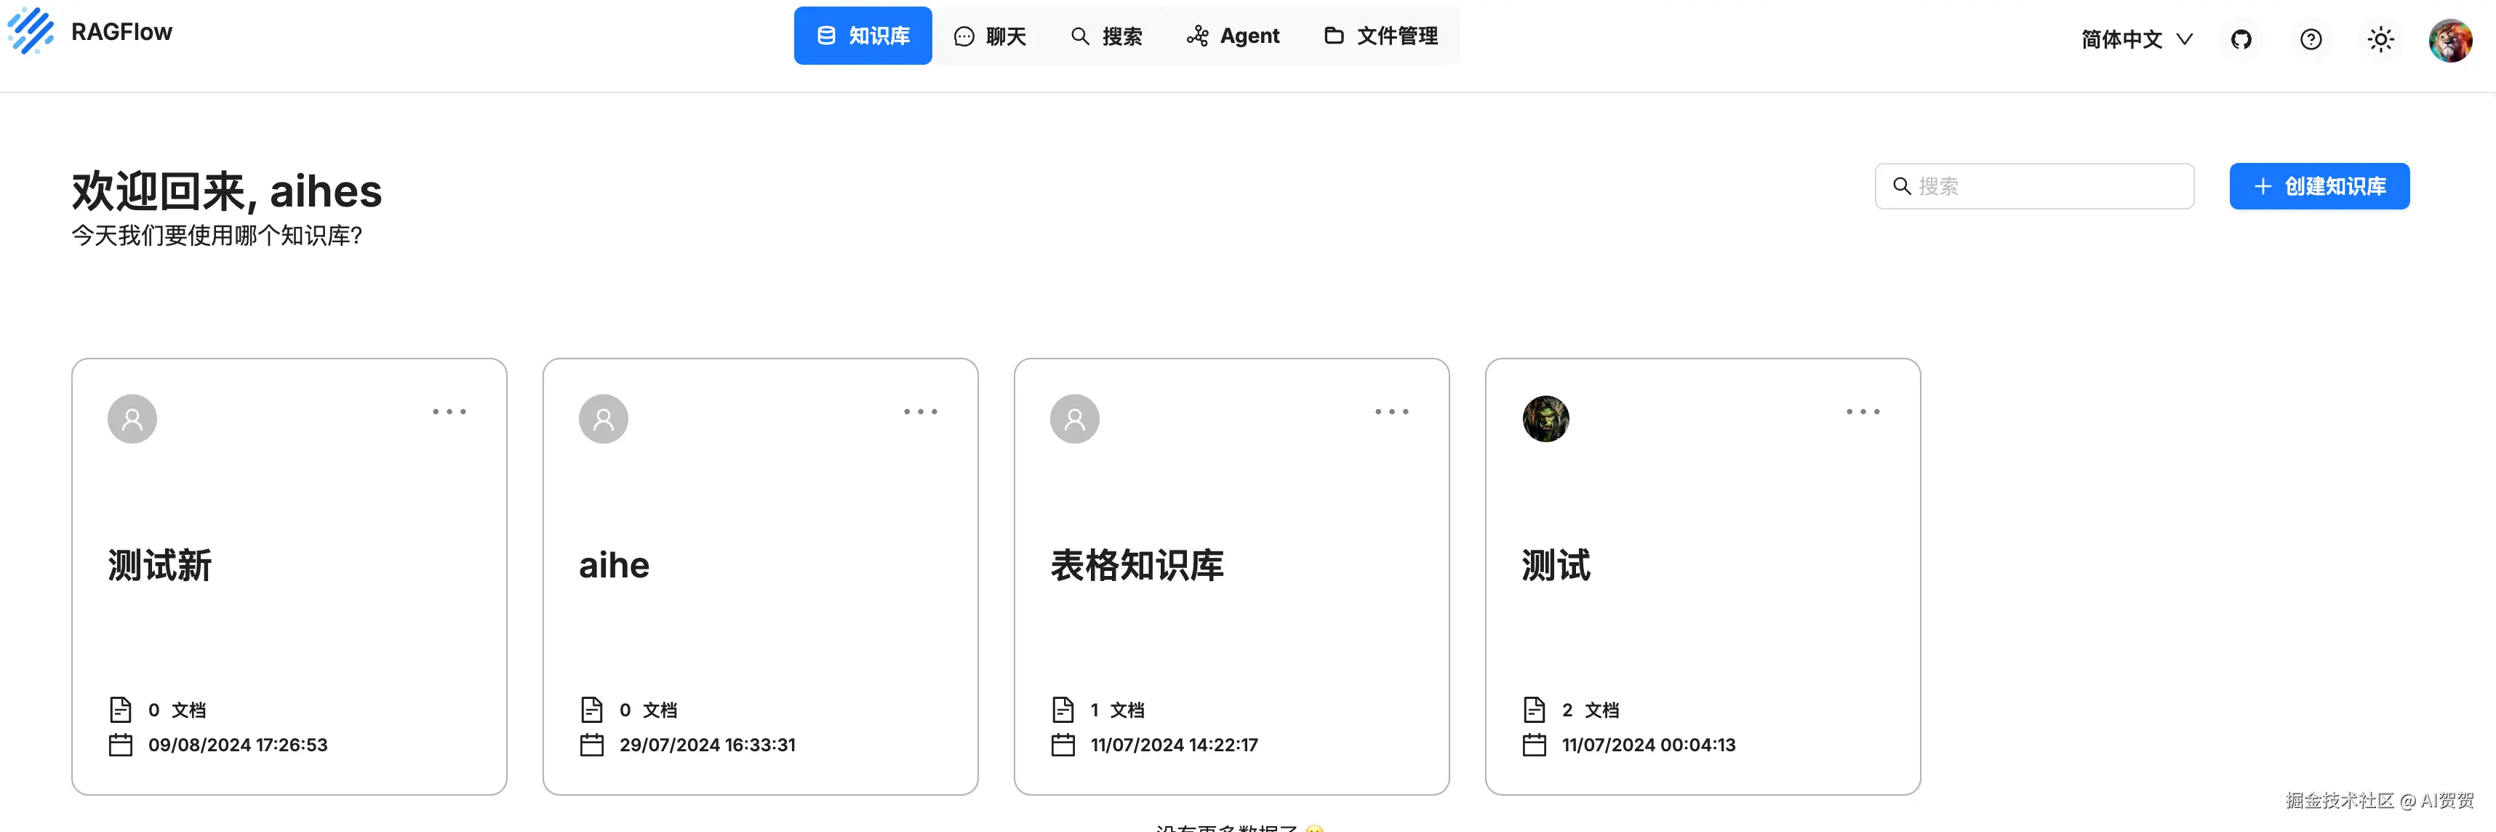
Task: Click the 创建知识库 button
Action: (2319, 186)
